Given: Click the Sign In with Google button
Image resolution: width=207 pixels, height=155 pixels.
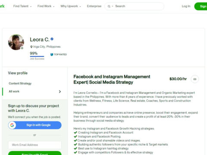Looking at the screenshot, I should pyautogui.click(x=35, y=125).
